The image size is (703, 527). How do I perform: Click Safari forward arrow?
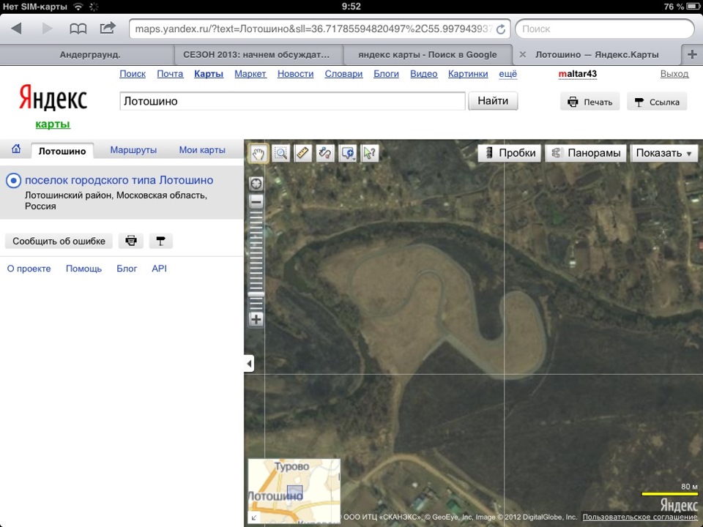pyautogui.click(x=47, y=29)
